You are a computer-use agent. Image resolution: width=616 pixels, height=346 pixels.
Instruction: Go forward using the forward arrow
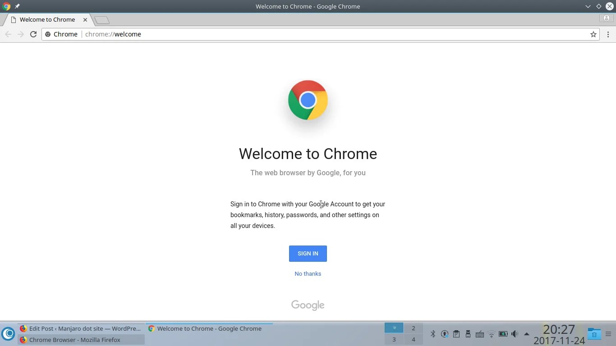click(21, 34)
